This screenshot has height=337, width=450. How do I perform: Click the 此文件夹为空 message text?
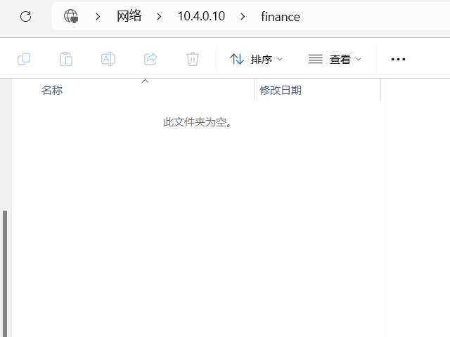(198, 122)
